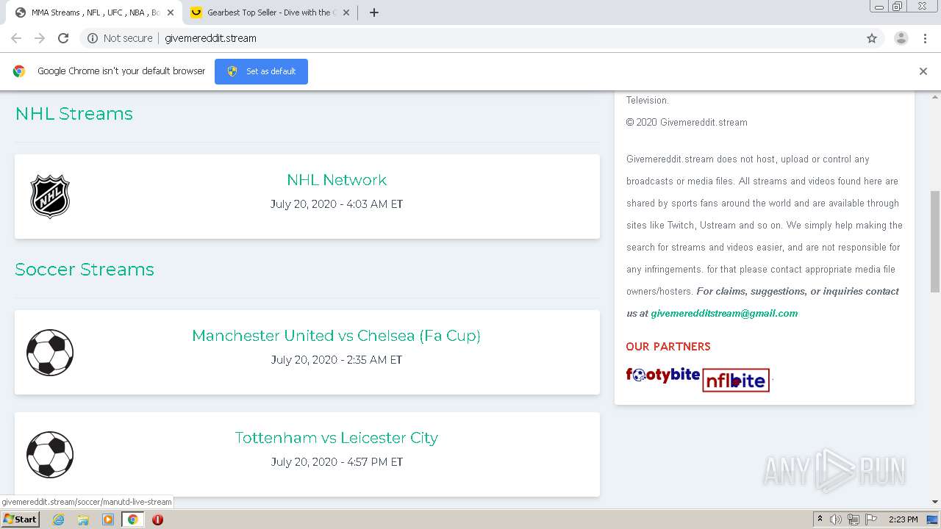This screenshot has width=941, height=529.
Task: Open the footybite partner logo
Action: coord(663,375)
